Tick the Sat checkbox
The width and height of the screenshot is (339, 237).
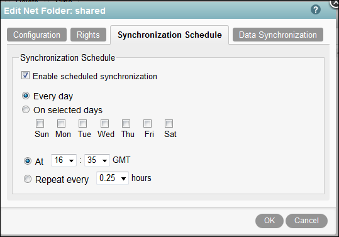pyautogui.click(x=169, y=124)
